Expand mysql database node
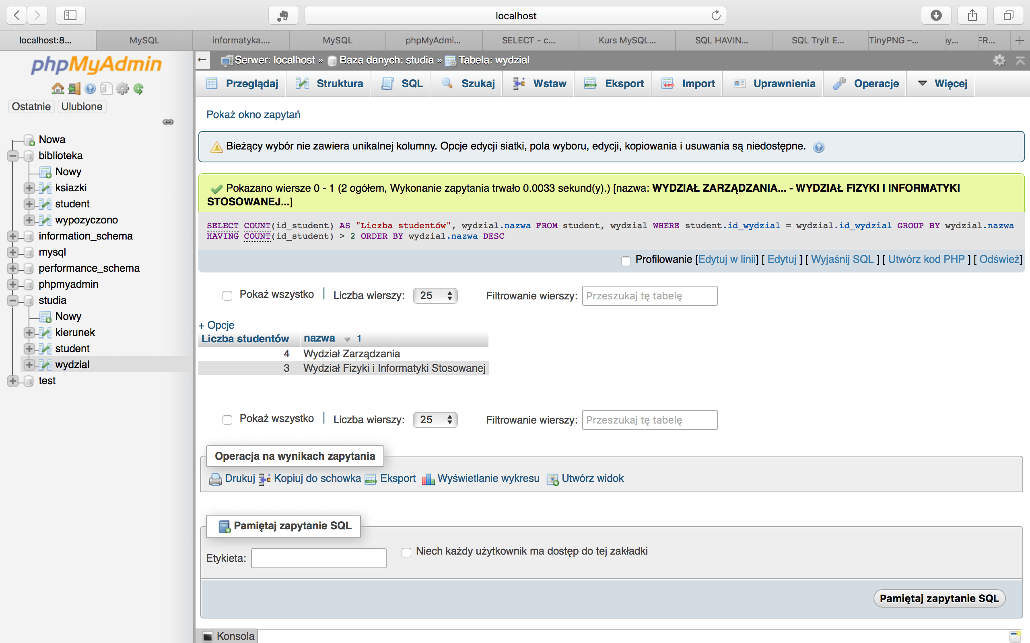The height and width of the screenshot is (643, 1030). tap(13, 253)
